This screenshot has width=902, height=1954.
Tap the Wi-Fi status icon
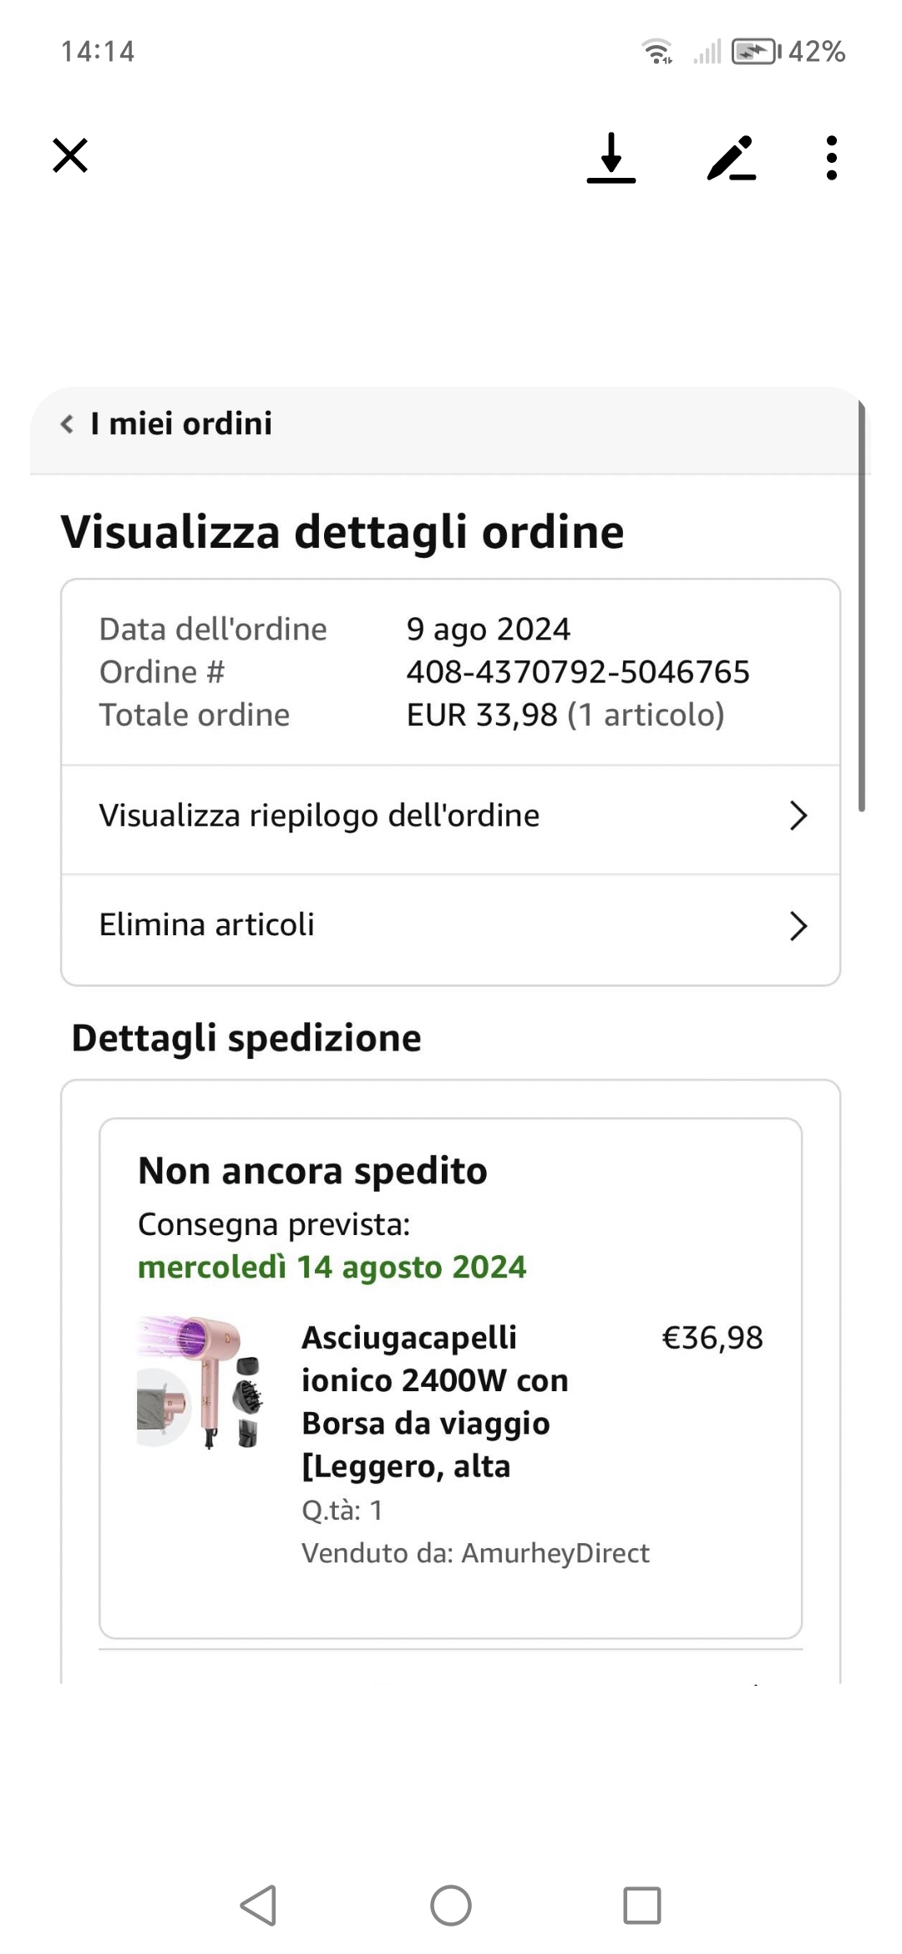pyautogui.click(x=657, y=52)
